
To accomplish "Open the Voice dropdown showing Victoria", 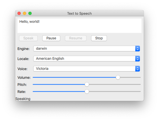I will click(87, 69).
